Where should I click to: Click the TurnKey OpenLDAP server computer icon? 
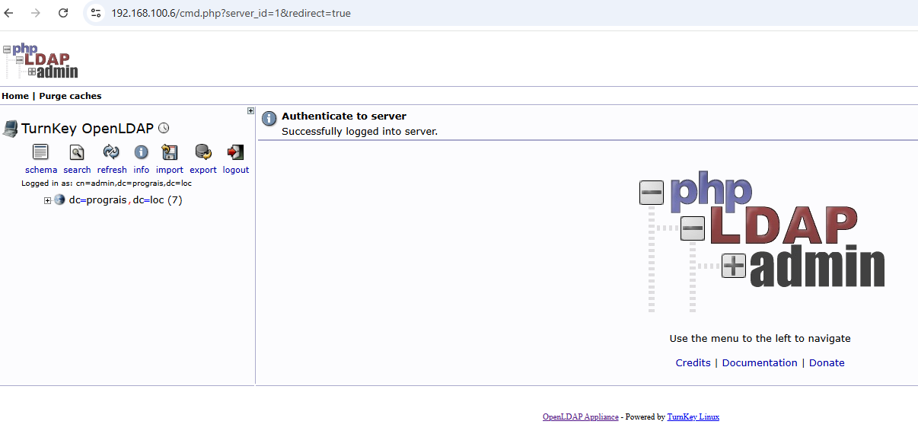[10, 129]
